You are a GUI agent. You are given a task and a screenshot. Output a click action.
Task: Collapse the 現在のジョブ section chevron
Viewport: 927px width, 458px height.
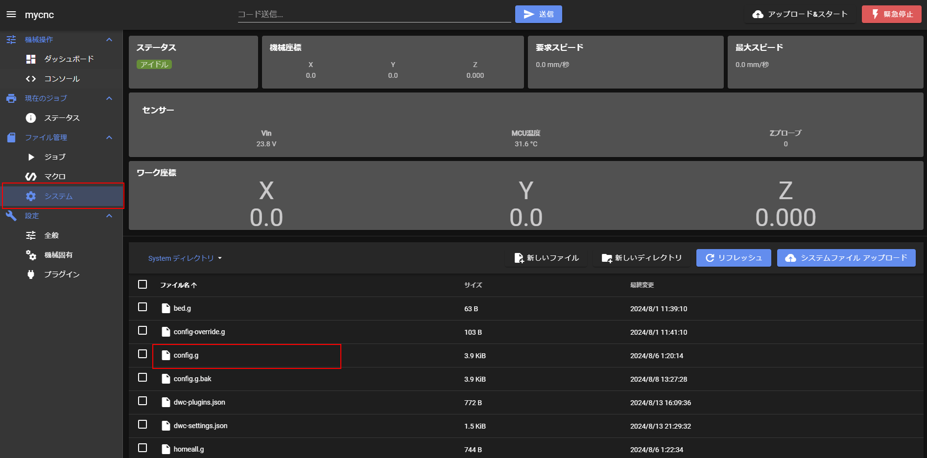[109, 98]
